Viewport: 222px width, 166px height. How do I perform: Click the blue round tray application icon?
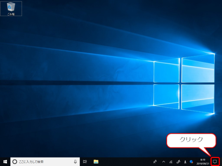pyautogui.click(x=191, y=162)
